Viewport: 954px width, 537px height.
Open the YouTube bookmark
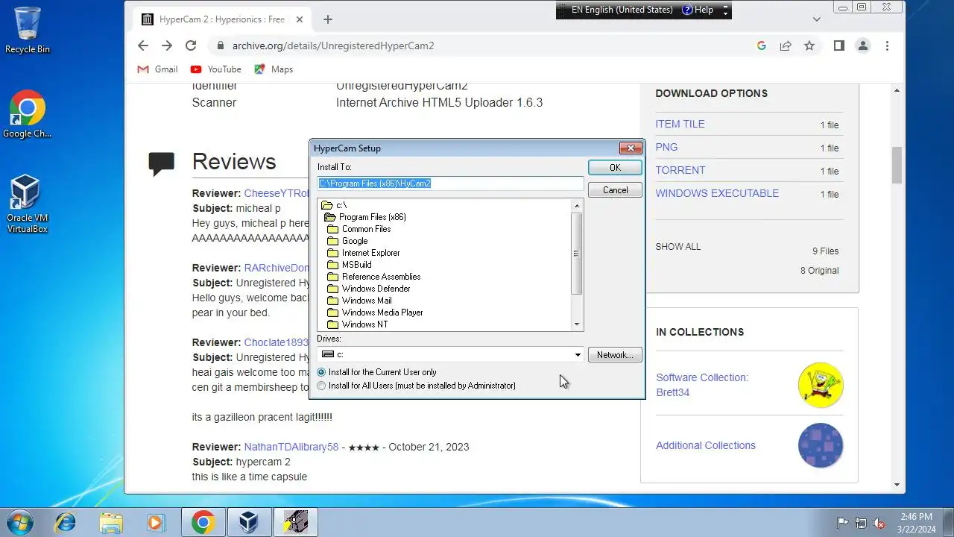216,69
